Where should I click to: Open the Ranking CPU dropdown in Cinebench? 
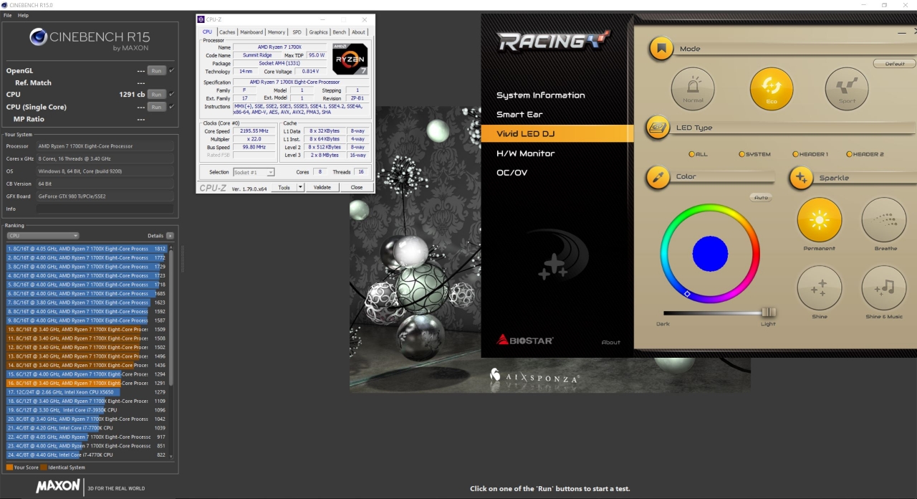[43, 236]
